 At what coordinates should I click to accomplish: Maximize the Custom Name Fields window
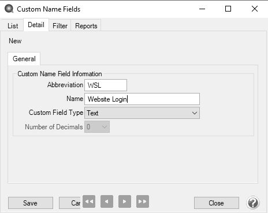pyautogui.click(x=228, y=9)
